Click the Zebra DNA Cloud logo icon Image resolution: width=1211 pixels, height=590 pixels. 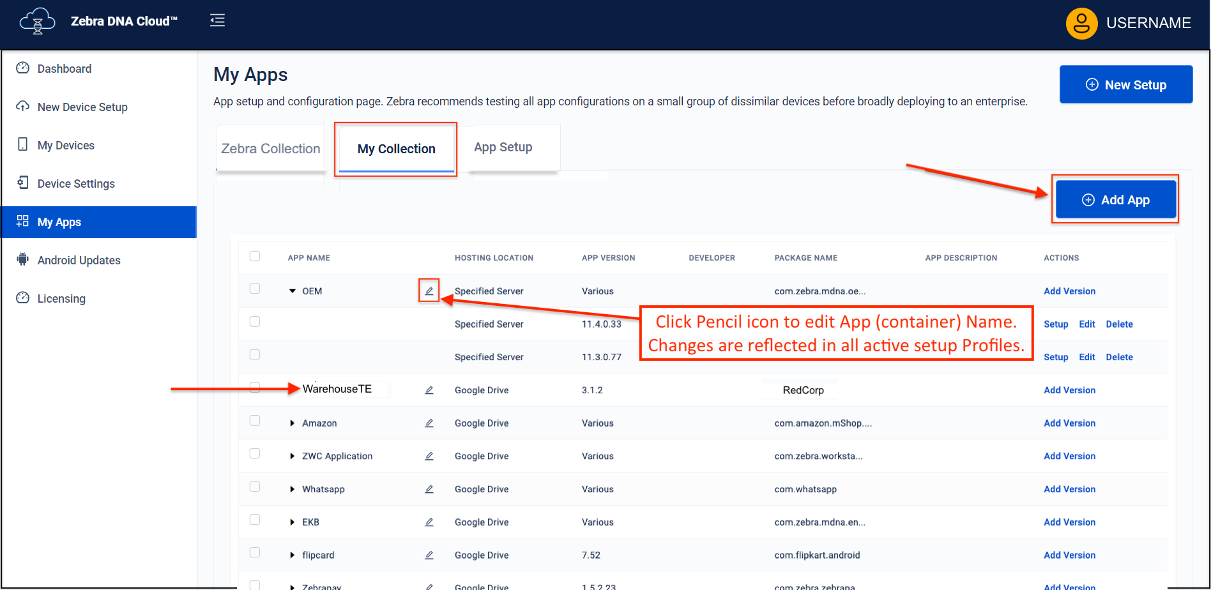click(37, 22)
